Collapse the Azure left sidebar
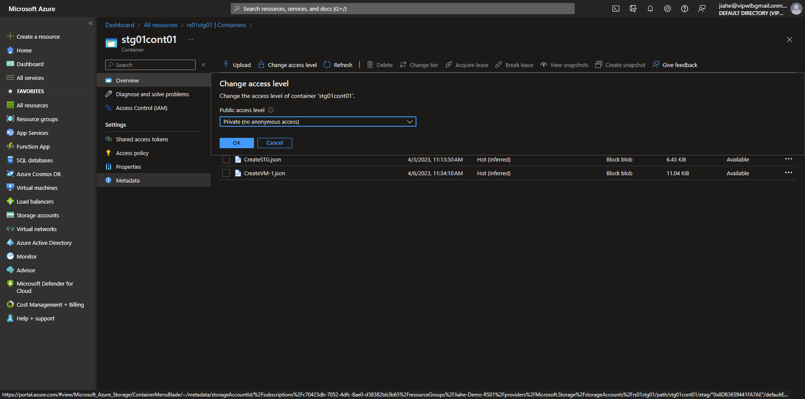 [x=91, y=23]
